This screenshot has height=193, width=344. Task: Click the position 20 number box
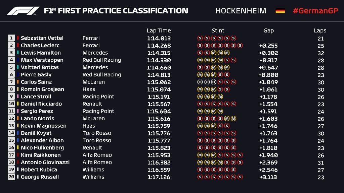(11, 177)
